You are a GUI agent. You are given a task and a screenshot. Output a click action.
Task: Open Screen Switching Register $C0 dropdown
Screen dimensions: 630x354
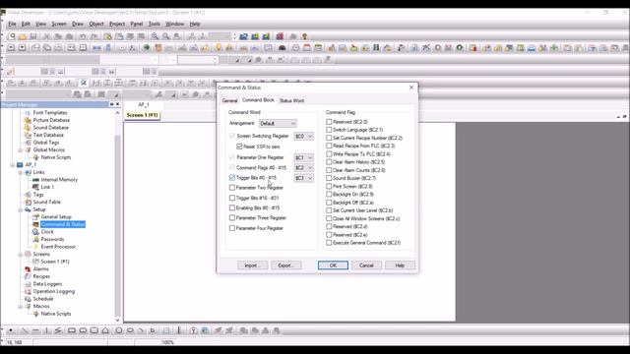303,137
